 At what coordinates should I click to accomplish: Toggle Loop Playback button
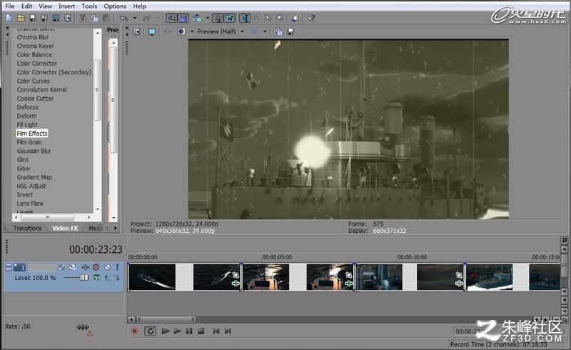150,331
